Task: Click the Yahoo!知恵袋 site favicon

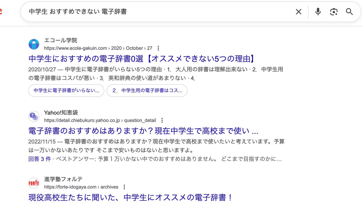Action: 34,116
